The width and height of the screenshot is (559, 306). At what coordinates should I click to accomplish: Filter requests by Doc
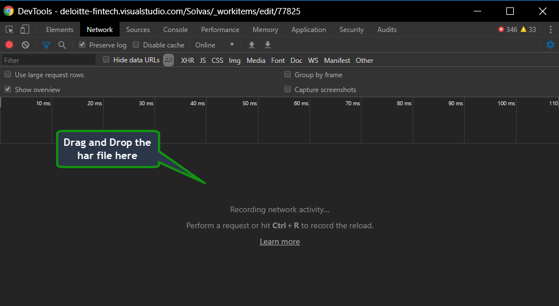tap(296, 61)
